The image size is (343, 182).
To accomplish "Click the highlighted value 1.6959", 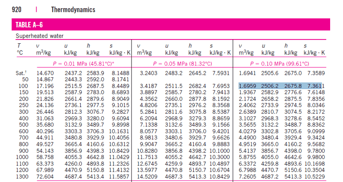I will click(x=247, y=85).
